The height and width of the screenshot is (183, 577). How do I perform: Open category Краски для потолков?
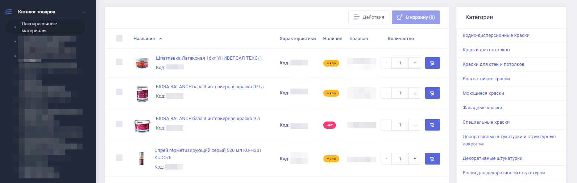coord(486,50)
